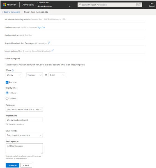
Task: Click the '232 characters remaining' text
Action: 15,124
